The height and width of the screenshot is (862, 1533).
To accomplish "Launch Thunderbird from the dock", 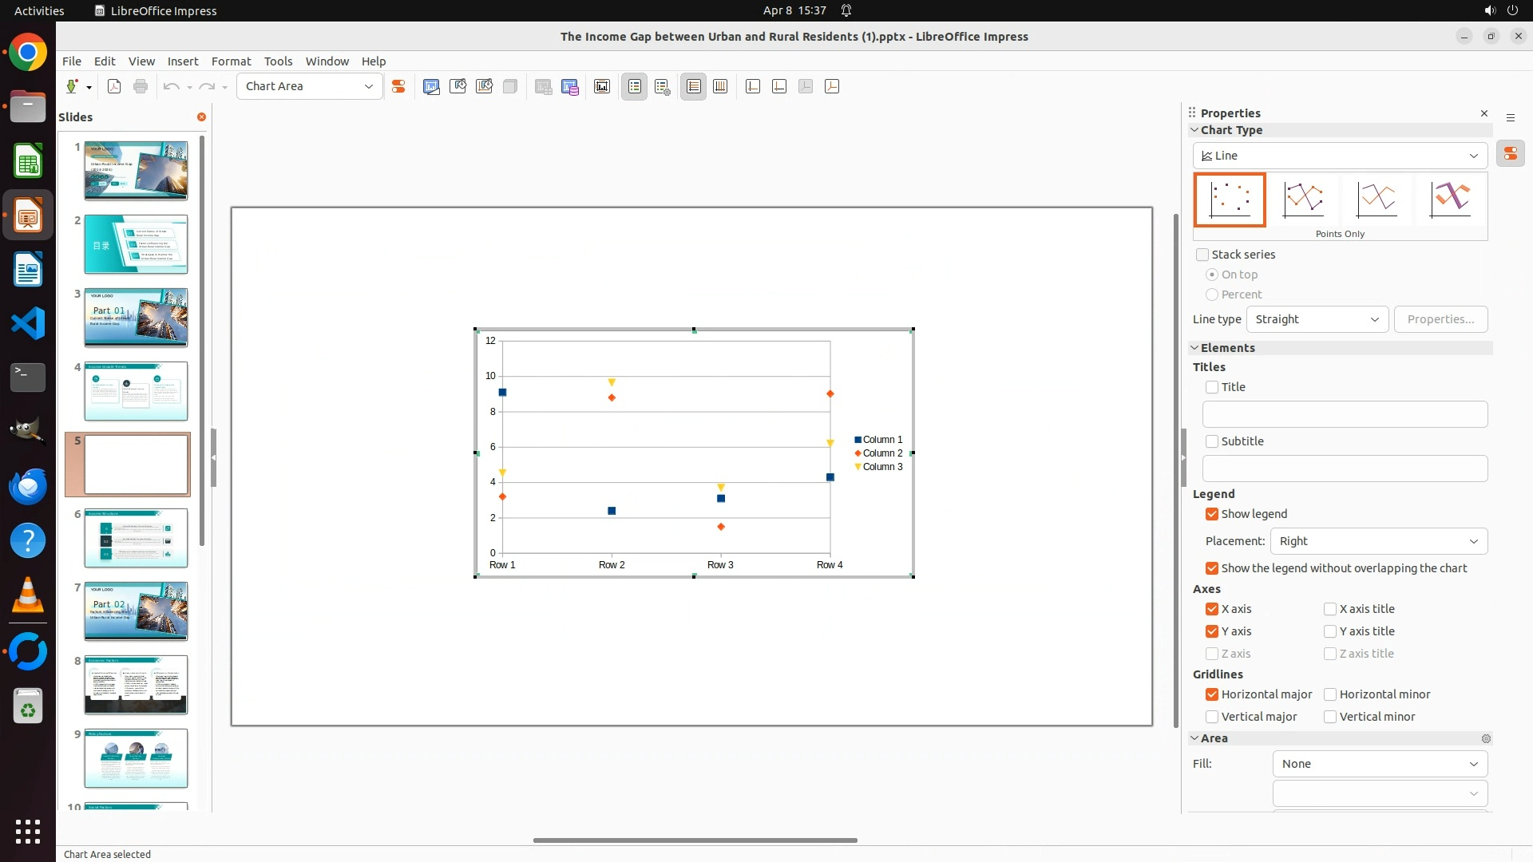I will point(28,486).
